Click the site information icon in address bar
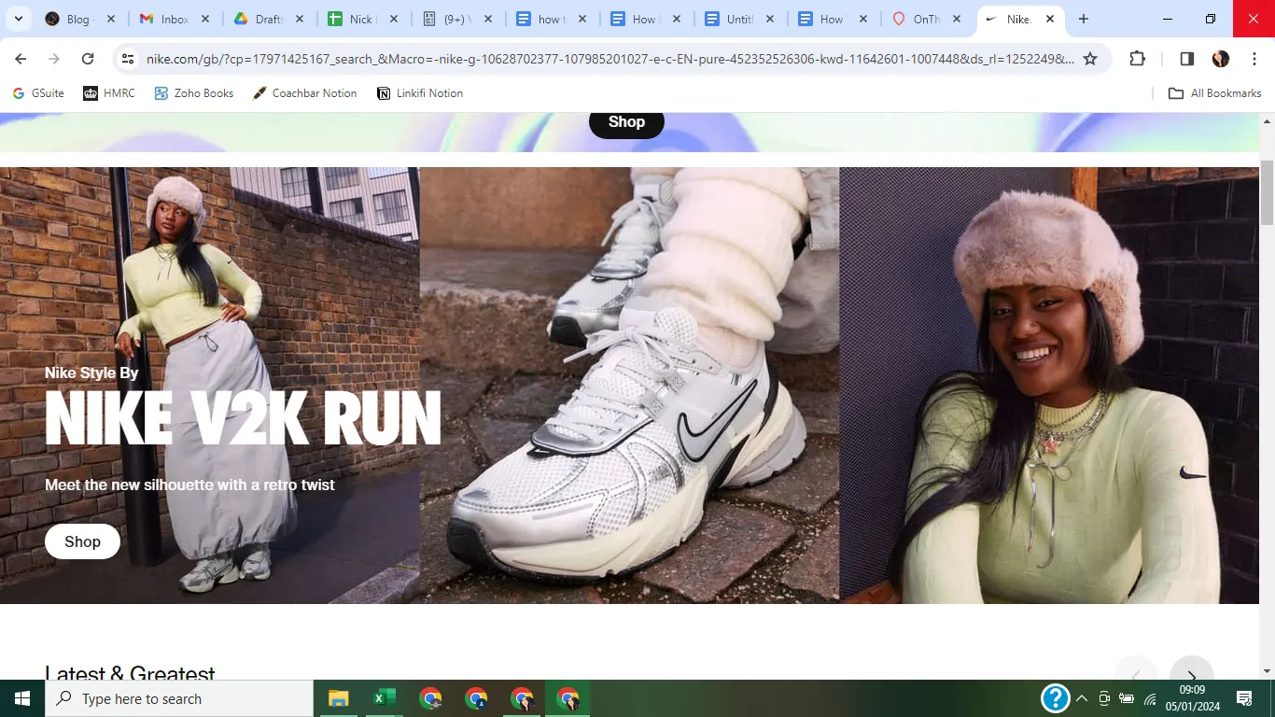This screenshot has width=1275, height=717. click(x=129, y=59)
